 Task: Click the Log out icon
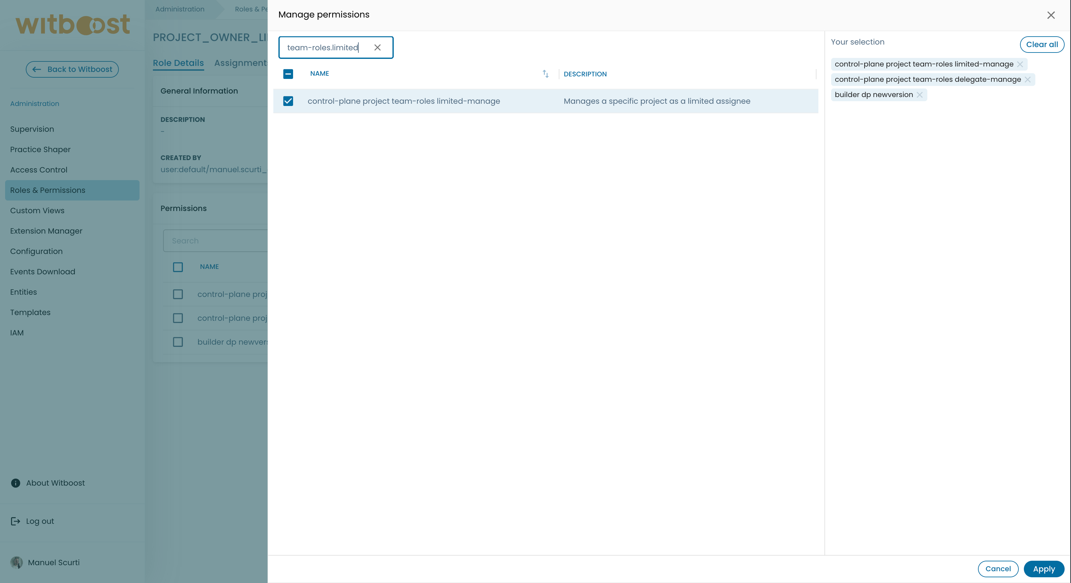click(15, 521)
